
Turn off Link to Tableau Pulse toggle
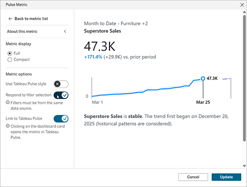(61, 119)
